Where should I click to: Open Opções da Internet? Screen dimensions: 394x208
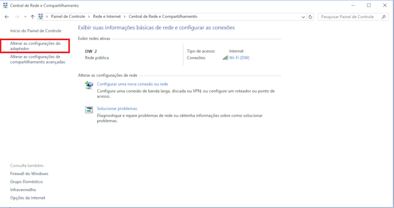pyautogui.click(x=28, y=197)
